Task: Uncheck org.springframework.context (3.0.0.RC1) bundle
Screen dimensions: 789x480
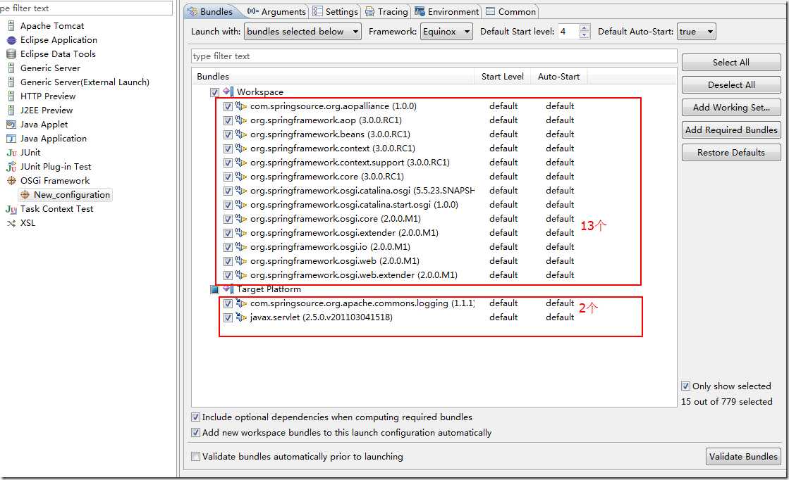Action: click(228, 149)
